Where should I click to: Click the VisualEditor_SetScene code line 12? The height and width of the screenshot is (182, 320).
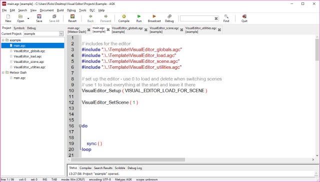[x=110, y=102]
